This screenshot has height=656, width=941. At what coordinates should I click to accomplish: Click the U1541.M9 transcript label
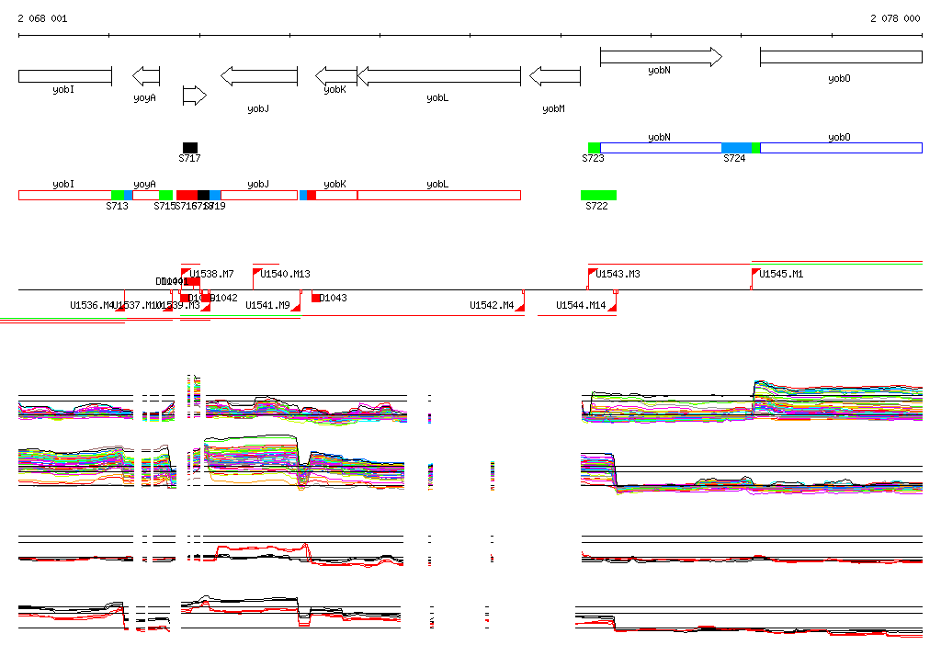coord(267,306)
